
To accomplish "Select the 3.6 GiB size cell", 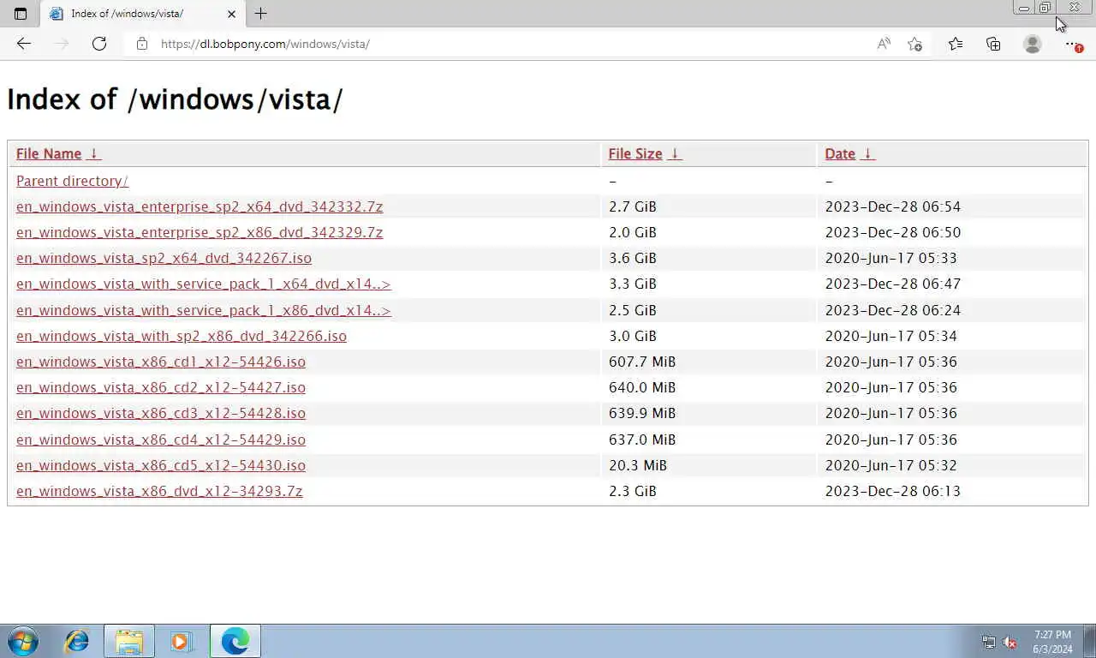I will (633, 258).
